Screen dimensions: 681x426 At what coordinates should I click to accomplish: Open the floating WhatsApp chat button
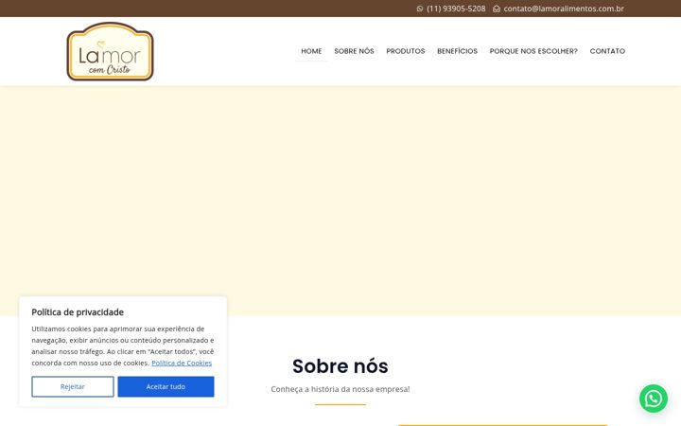pyautogui.click(x=654, y=399)
